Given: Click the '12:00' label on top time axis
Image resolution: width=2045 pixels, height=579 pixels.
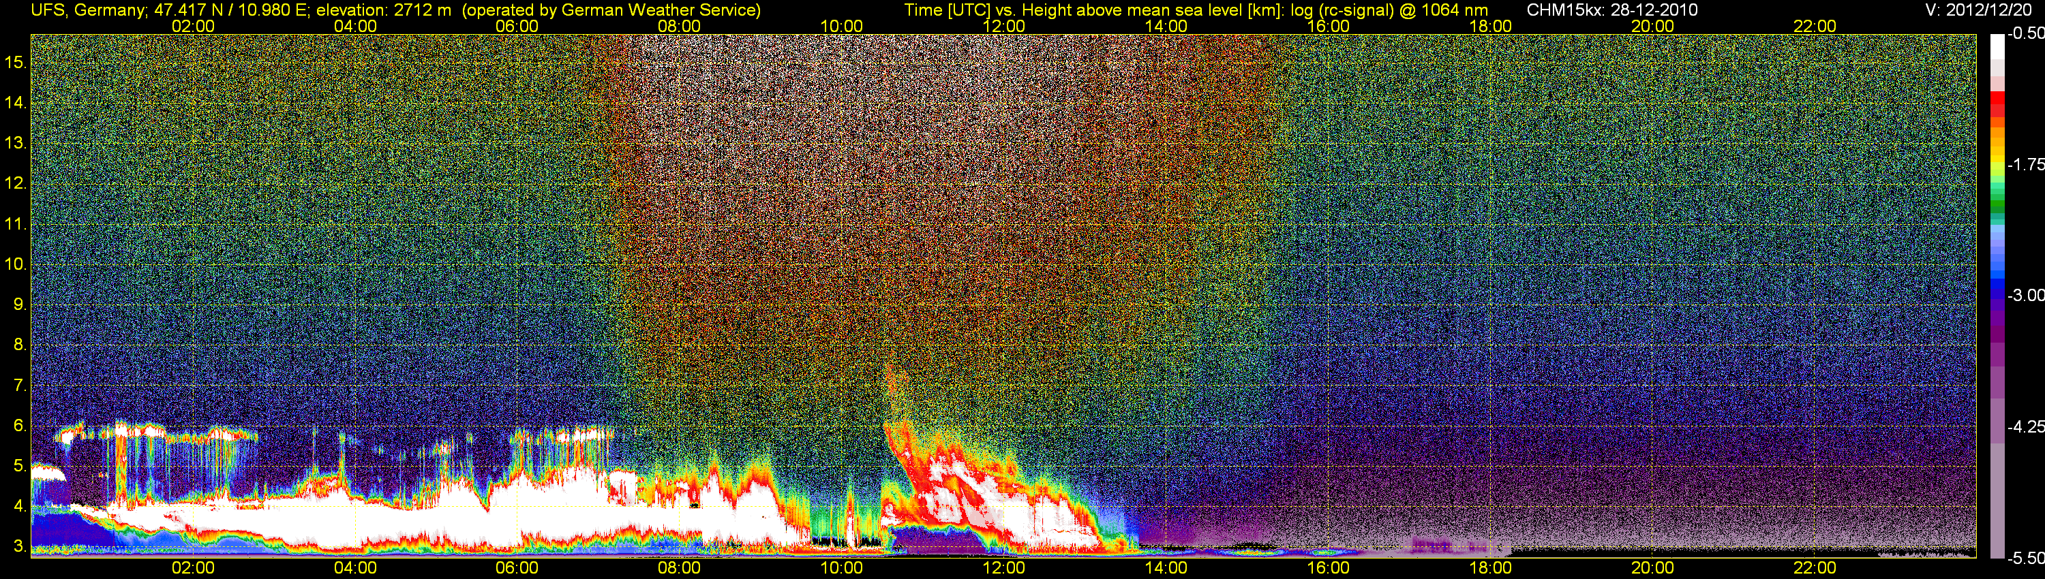Looking at the screenshot, I should [1003, 26].
